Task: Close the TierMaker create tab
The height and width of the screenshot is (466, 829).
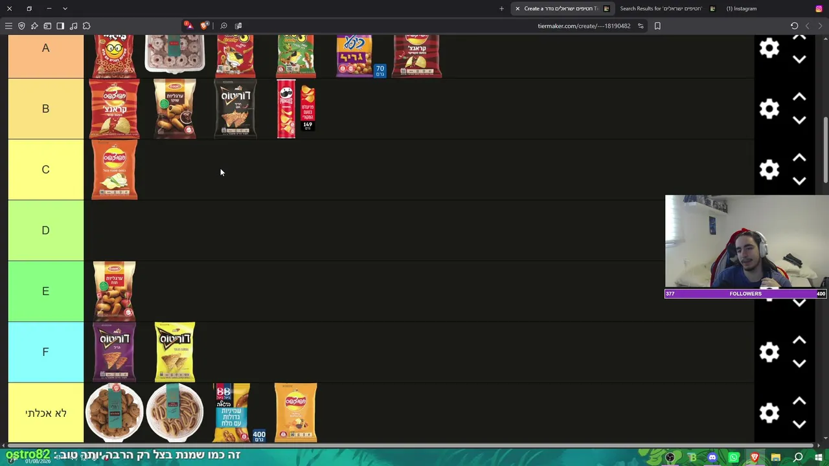Action: click(517, 8)
